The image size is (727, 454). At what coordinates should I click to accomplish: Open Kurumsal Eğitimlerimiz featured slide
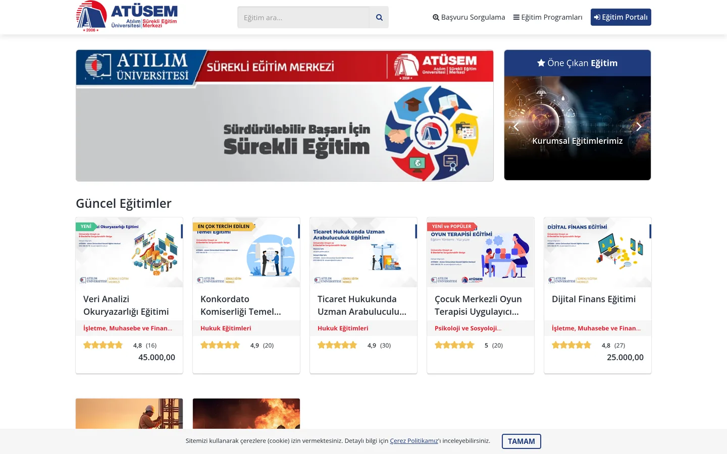[578, 141]
